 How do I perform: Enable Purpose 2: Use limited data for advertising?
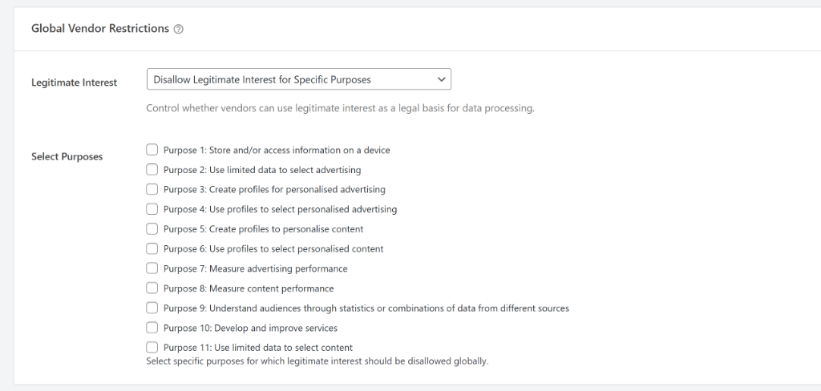[152, 170]
